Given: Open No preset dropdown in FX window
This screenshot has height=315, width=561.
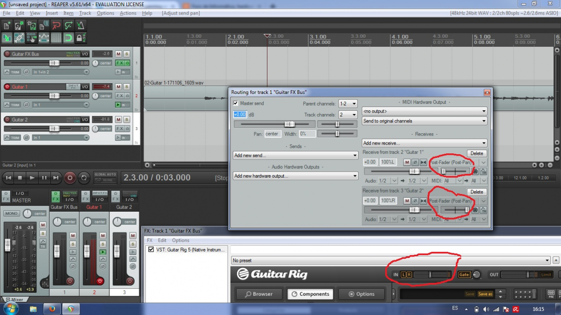Looking at the screenshot, I should pos(391,260).
